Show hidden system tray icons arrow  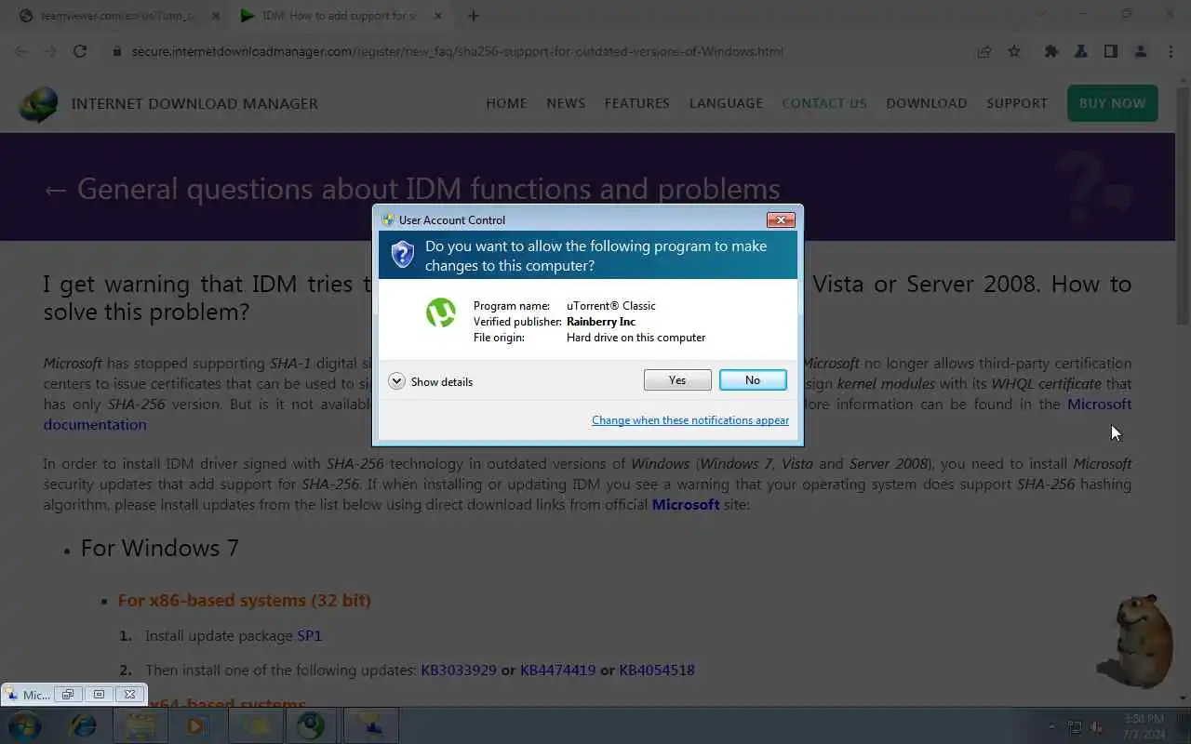click(1052, 726)
